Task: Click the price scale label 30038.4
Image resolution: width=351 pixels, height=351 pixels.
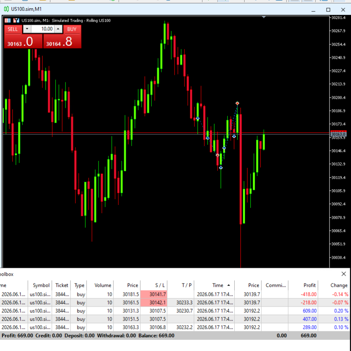Action: pyautogui.click(x=339, y=258)
